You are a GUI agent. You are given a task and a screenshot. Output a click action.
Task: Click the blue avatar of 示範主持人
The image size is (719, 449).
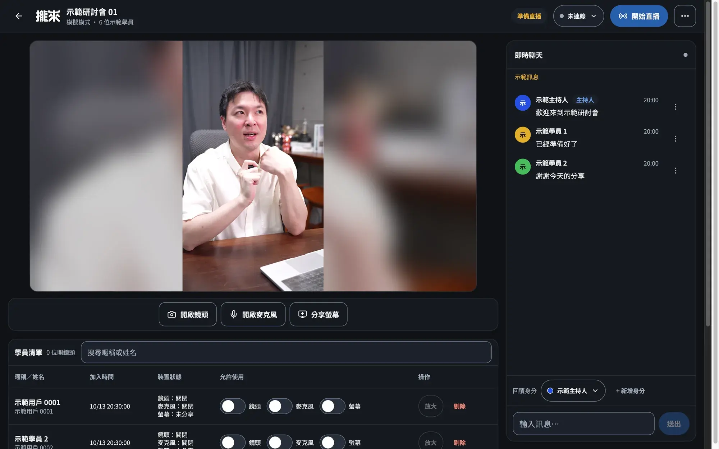pos(523,103)
